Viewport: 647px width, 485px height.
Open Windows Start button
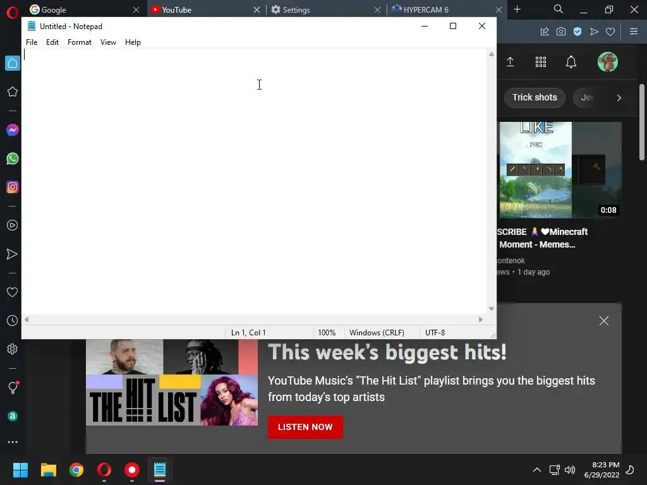tap(20, 470)
